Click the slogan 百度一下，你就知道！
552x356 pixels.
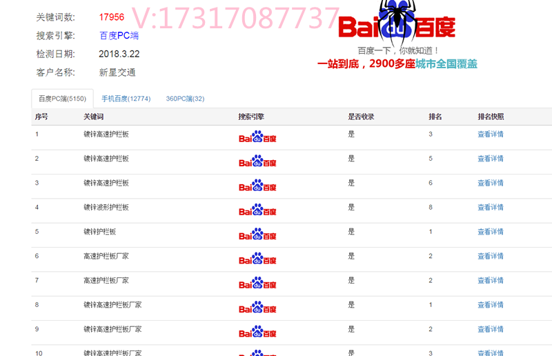tap(398, 50)
